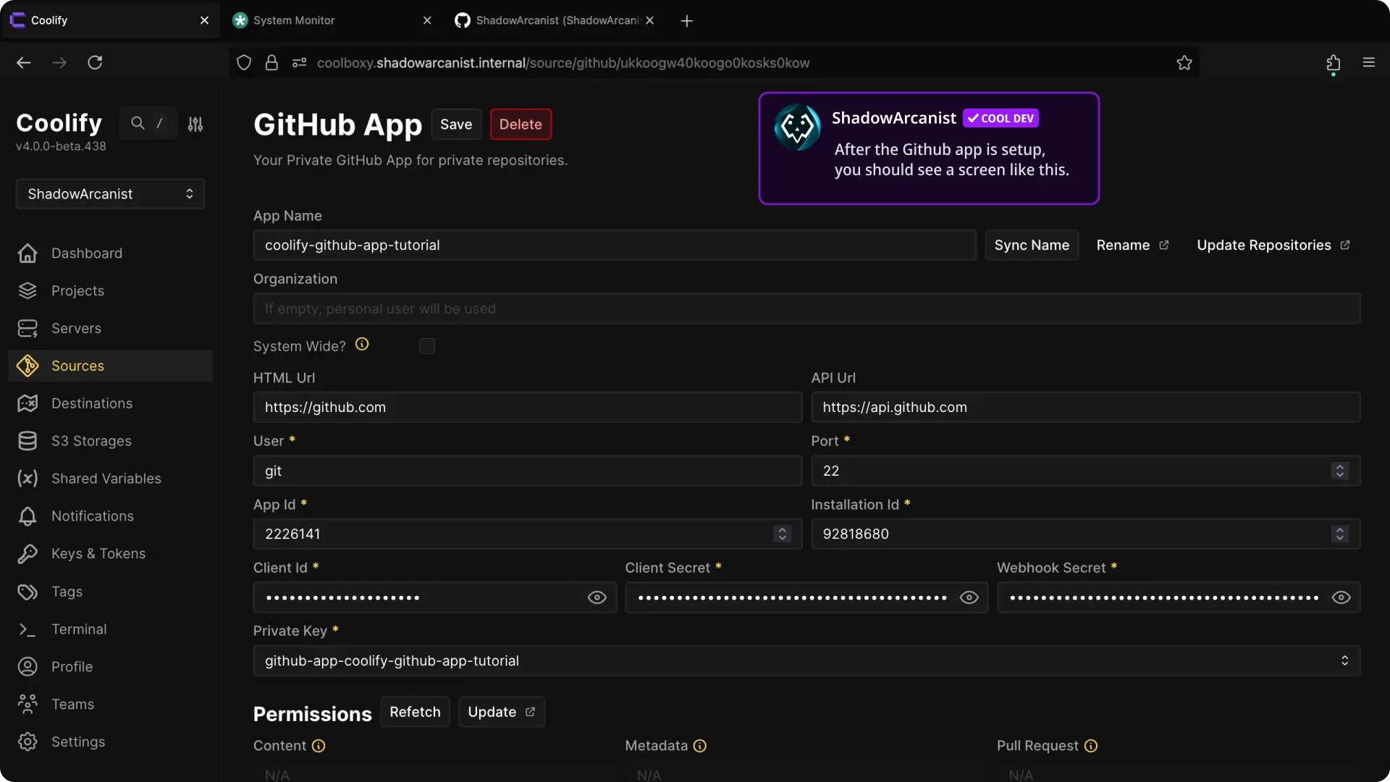Open the Destinations menu item
Viewport: 1390px width, 782px height.
click(x=92, y=403)
